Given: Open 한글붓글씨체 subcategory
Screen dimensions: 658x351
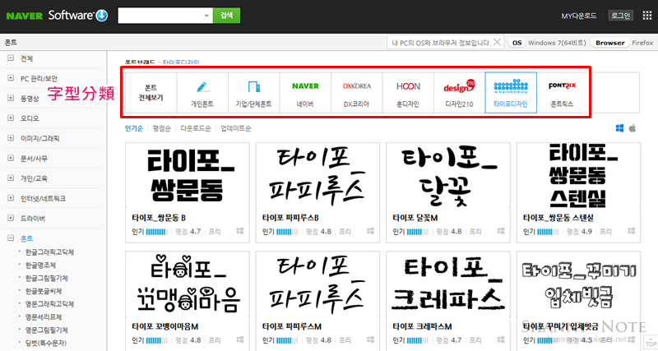Looking at the screenshot, I should click(x=44, y=291).
